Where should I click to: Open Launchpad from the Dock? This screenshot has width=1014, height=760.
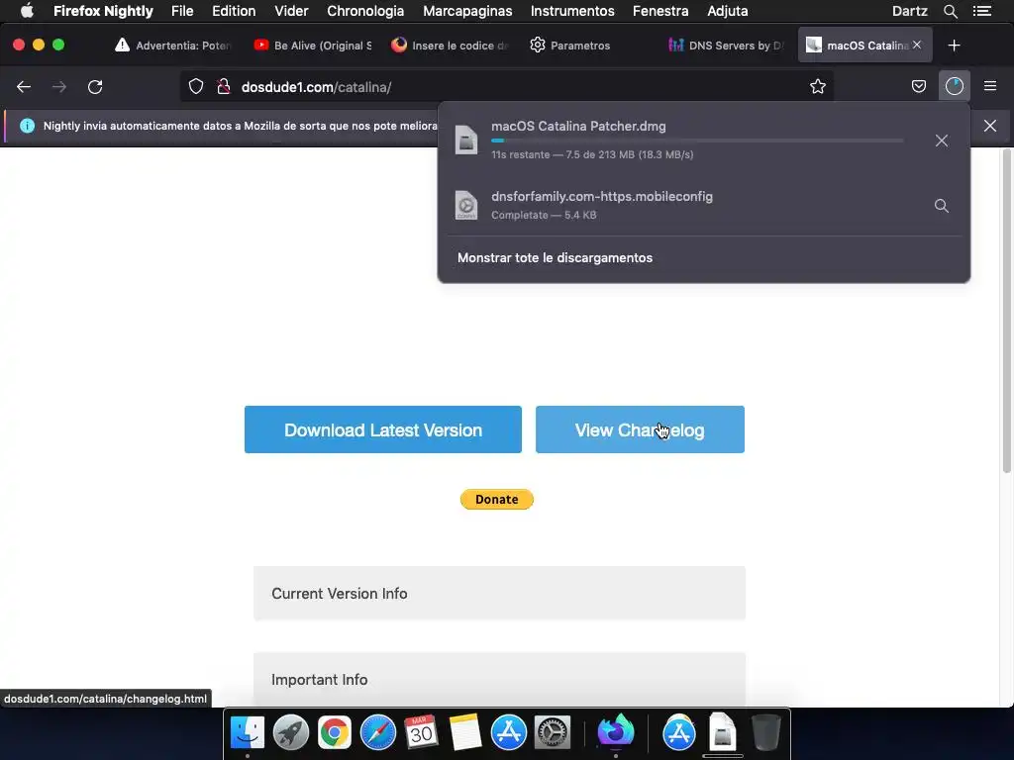tap(291, 733)
